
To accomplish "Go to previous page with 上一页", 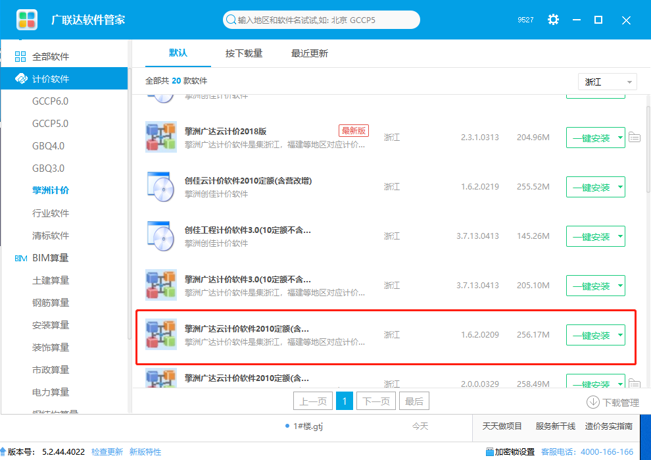I will coord(313,401).
